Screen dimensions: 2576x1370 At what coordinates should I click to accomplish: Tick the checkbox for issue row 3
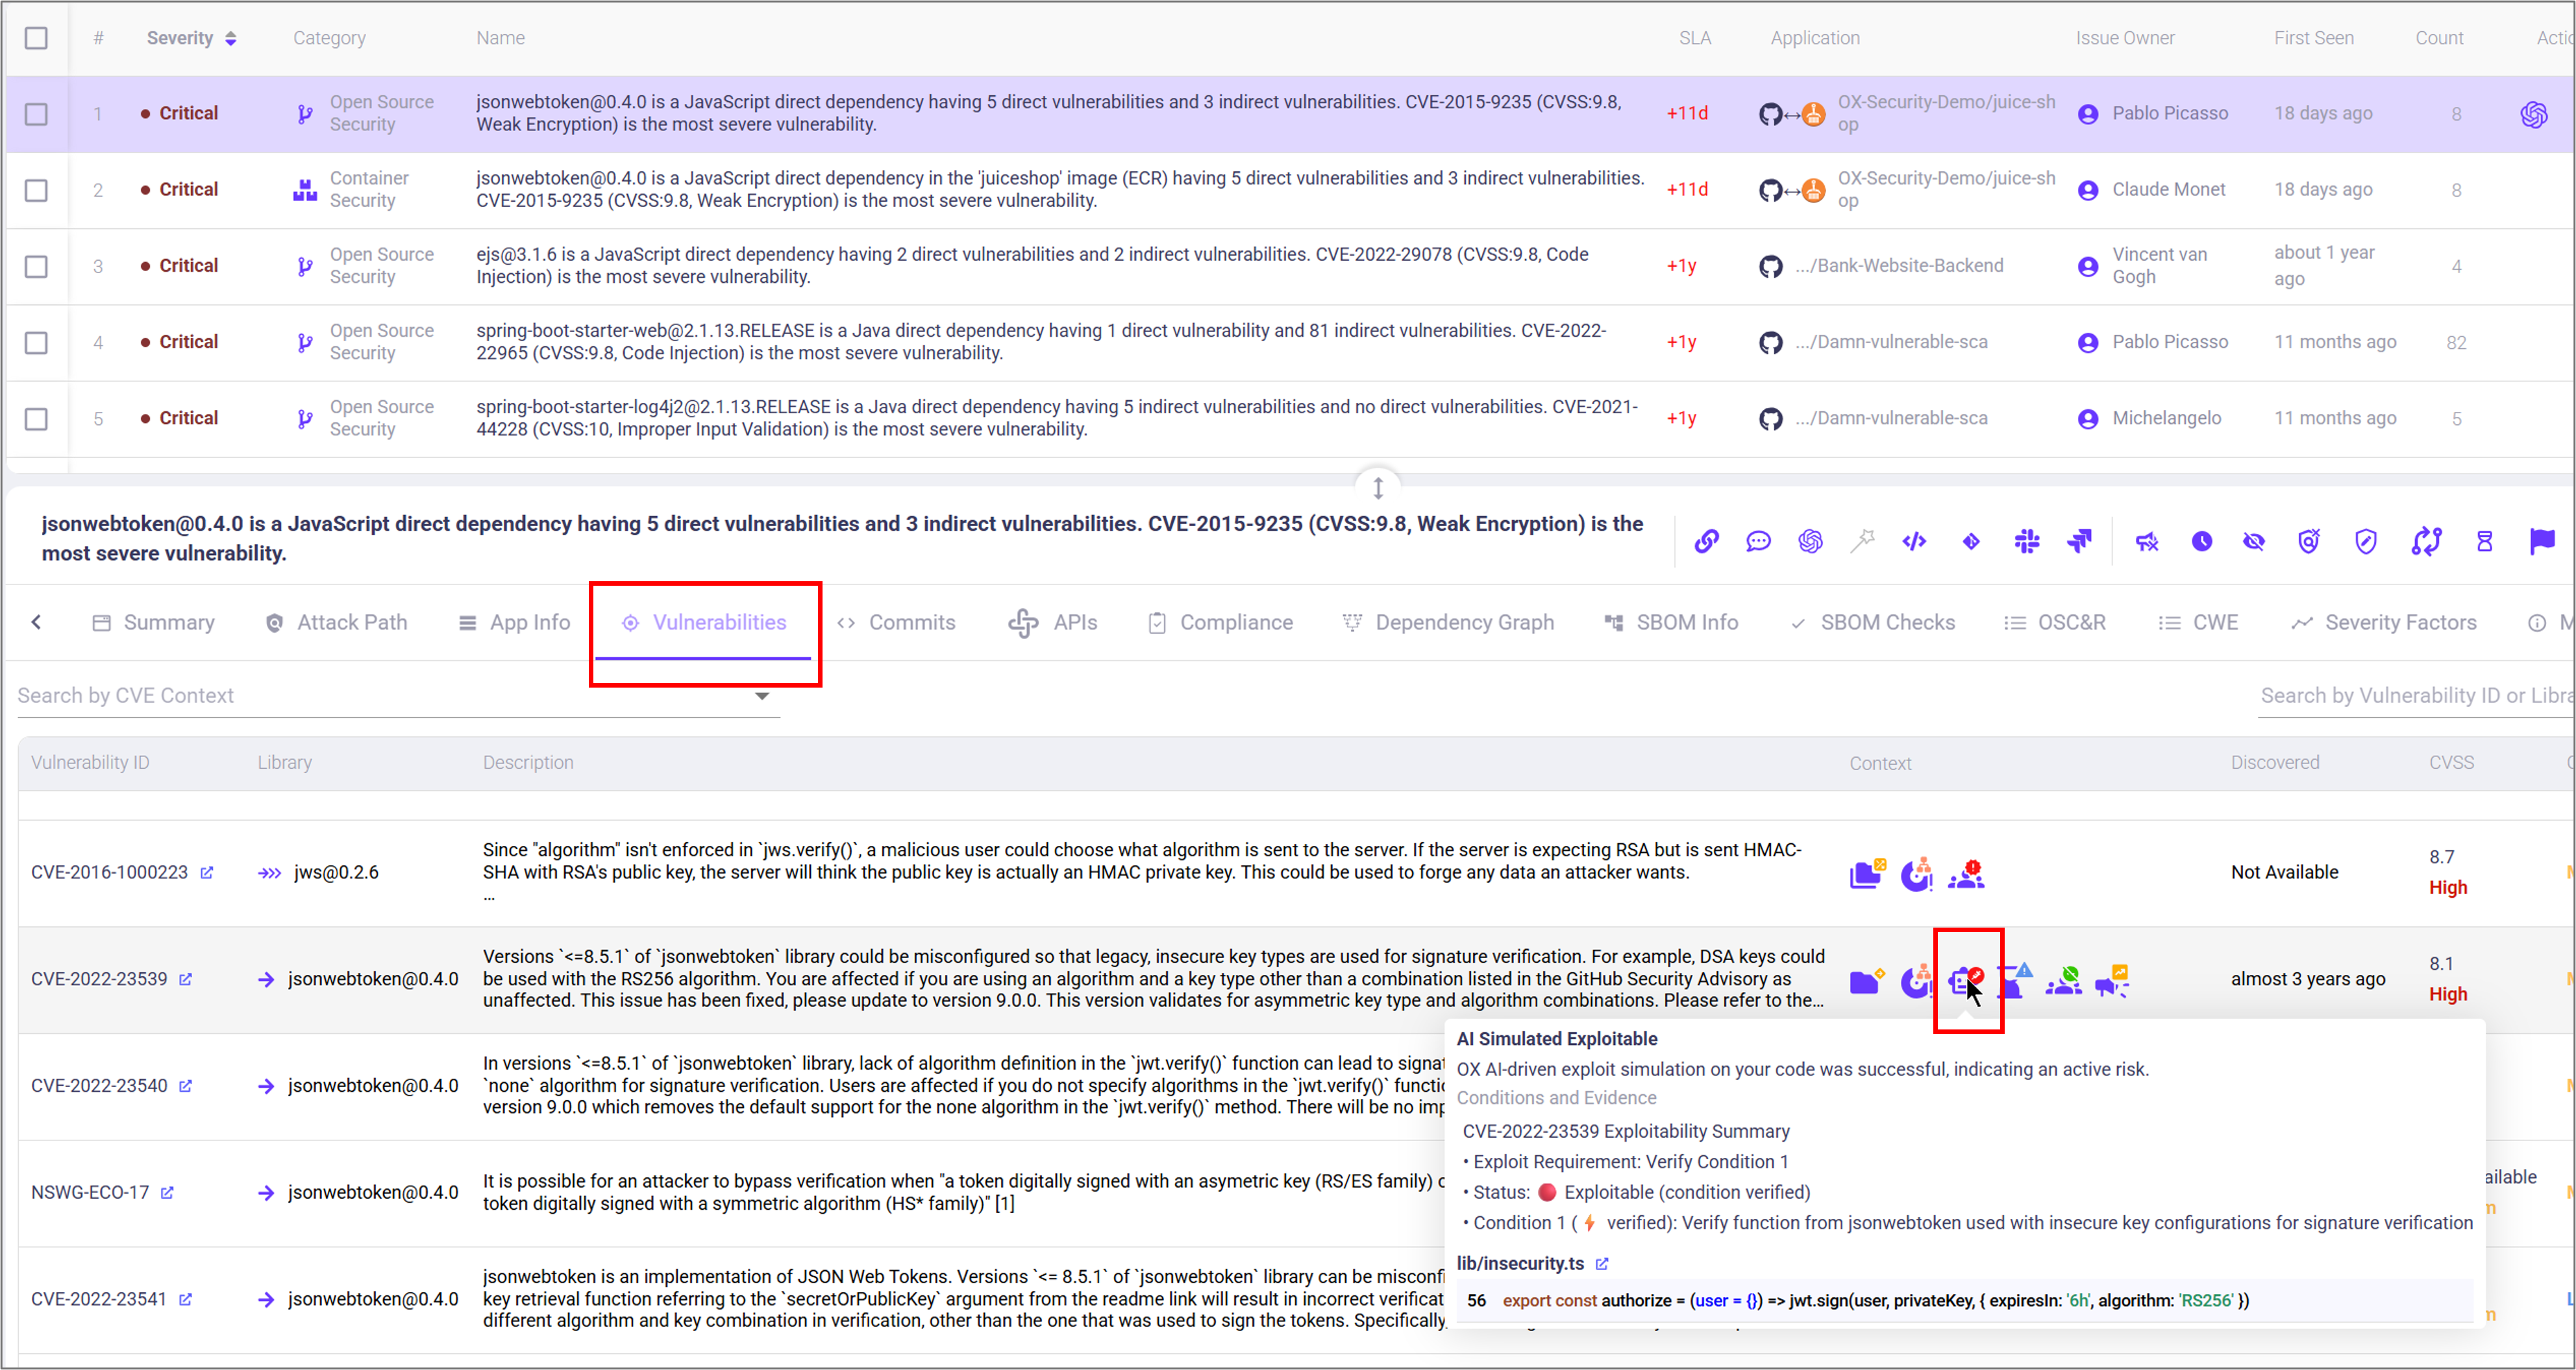[36, 267]
